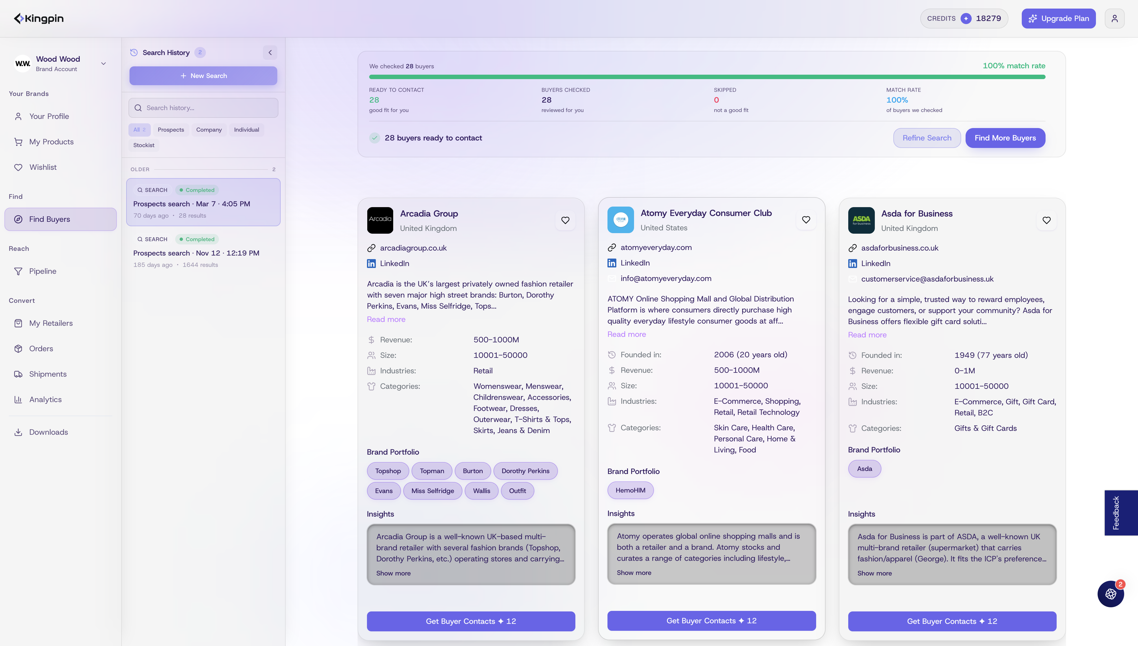Screen dimensions: 1138x646
Task: Click the Miss Selfridge brand tag
Action: pos(433,491)
